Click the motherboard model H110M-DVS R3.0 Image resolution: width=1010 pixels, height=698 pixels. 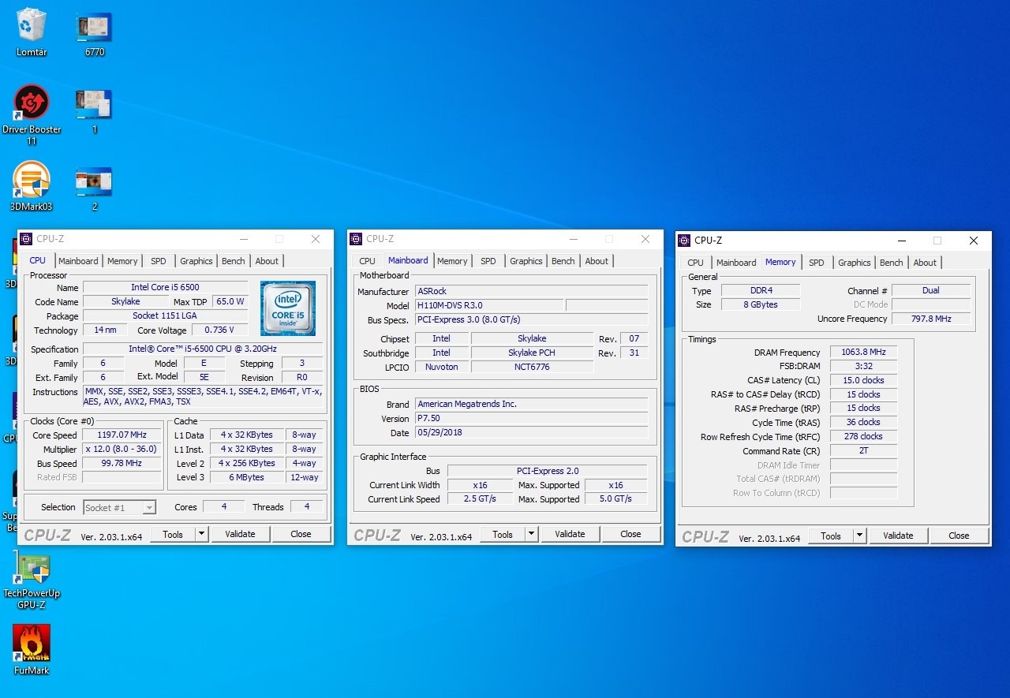click(x=490, y=305)
